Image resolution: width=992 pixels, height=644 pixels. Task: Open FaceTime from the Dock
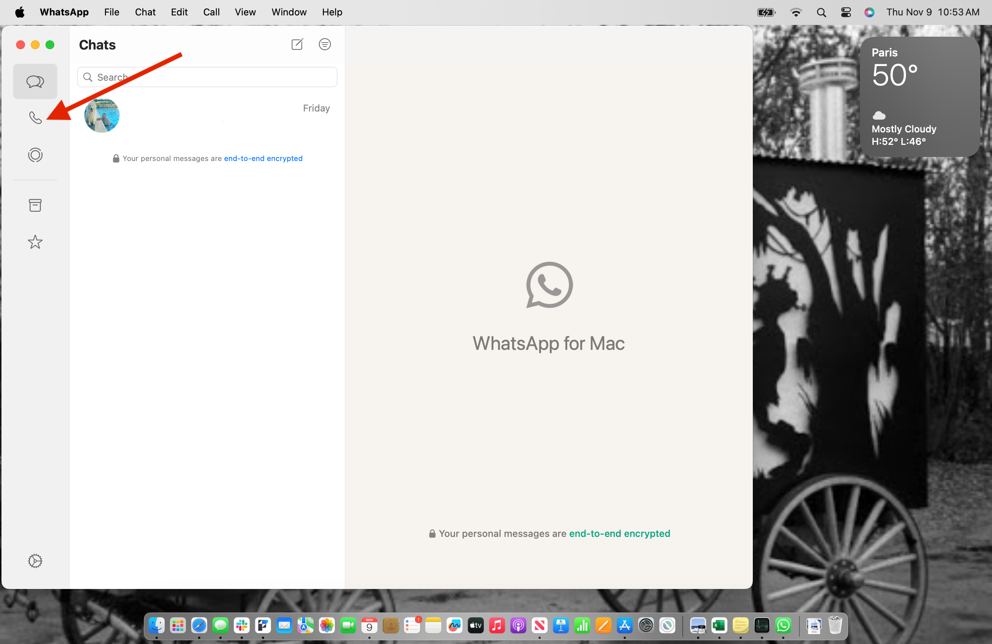coord(348,626)
